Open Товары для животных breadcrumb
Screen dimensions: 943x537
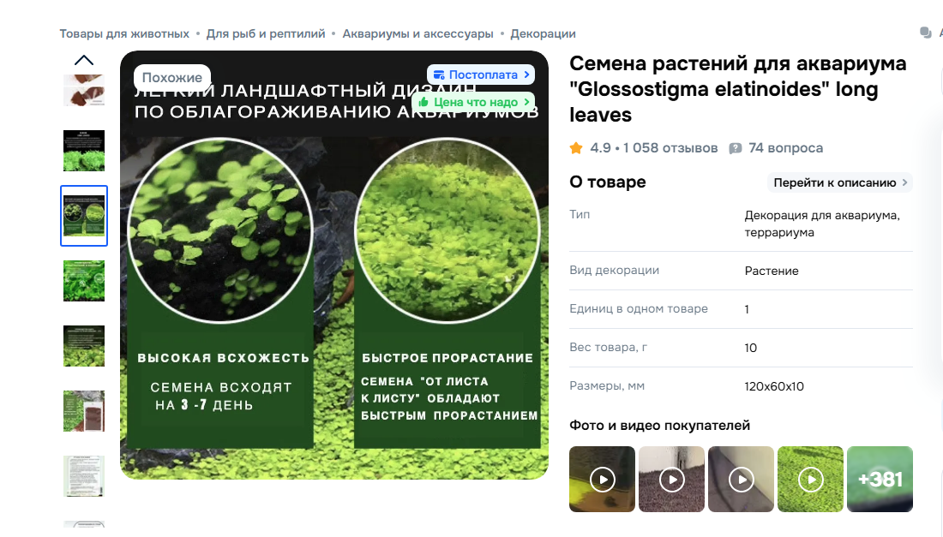click(124, 33)
